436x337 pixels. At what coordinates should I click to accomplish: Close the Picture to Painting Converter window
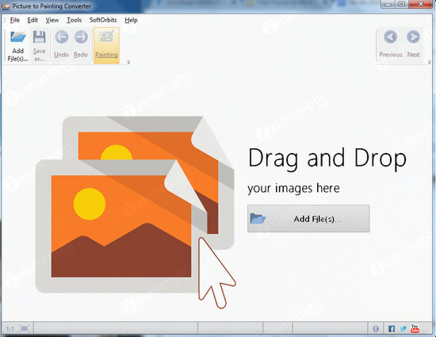tap(421, 4)
